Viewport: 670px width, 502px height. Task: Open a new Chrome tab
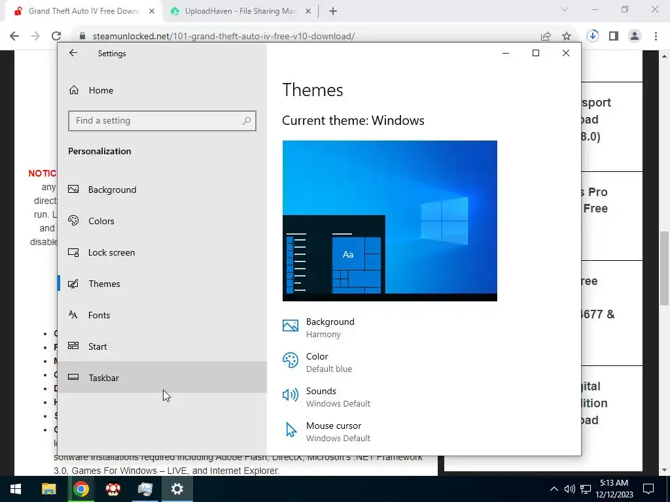pyautogui.click(x=333, y=12)
